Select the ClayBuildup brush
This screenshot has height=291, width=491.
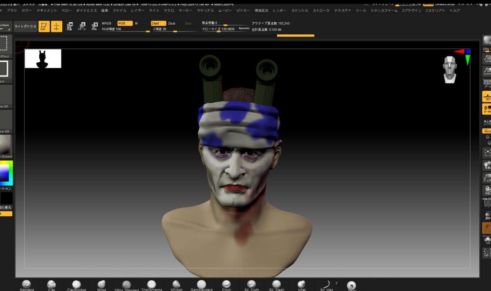[x=77, y=285]
